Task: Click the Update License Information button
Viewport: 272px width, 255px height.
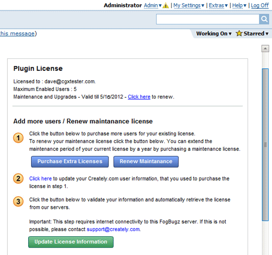Action: click(71, 242)
